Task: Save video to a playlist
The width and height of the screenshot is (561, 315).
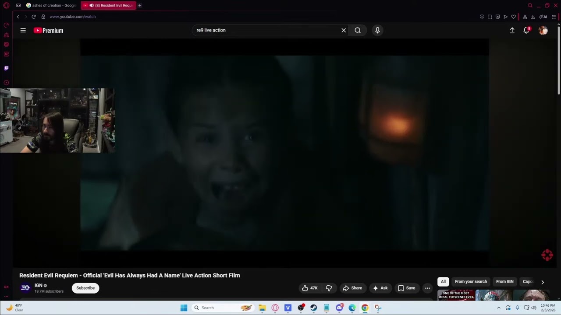Action: (406, 288)
